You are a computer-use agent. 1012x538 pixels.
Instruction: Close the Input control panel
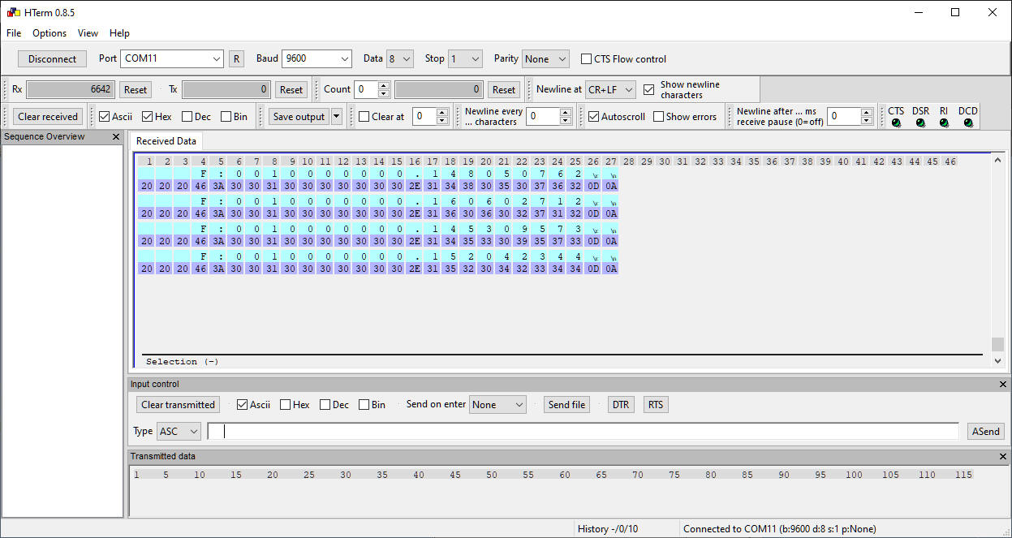pyautogui.click(x=1003, y=385)
